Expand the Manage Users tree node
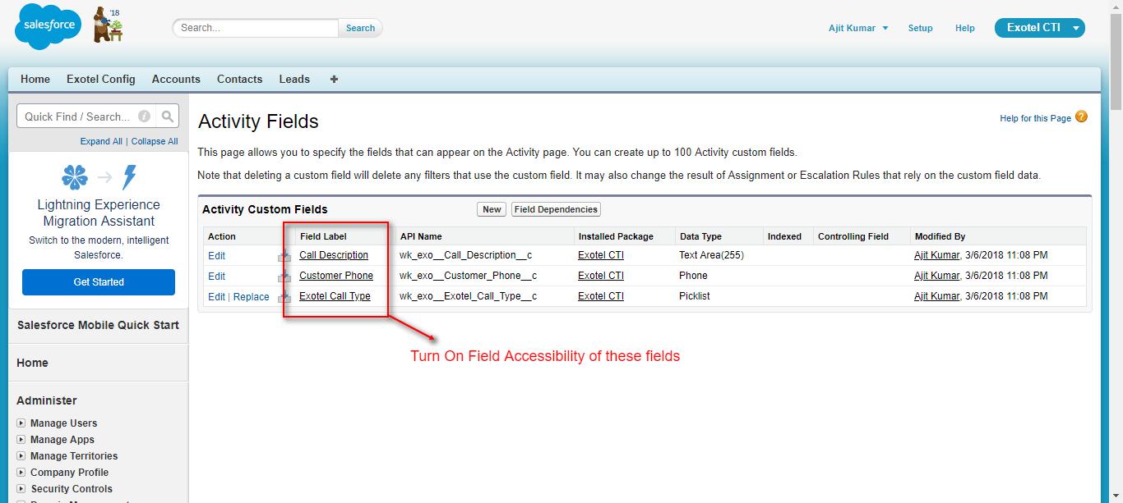Viewport: 1123px width, 503px height. (21, 423)
